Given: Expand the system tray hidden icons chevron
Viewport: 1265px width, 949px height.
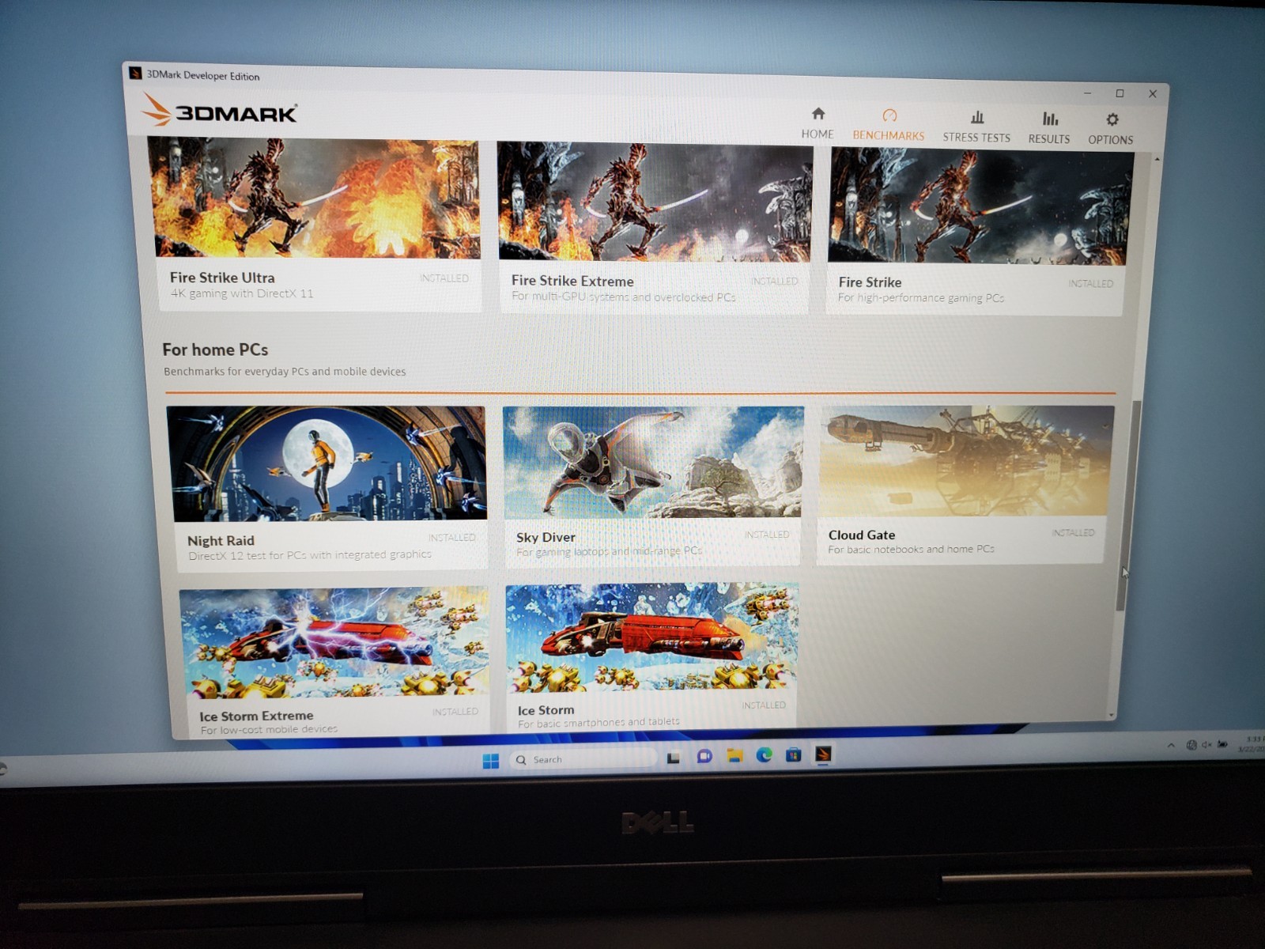Looking at the screenshot, I should click(1171, 745).
